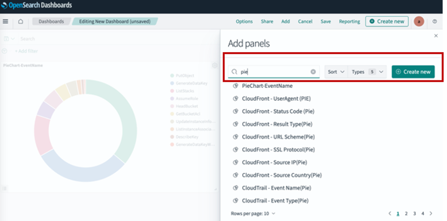Click Create new in Add panels

tap(413, 72)
